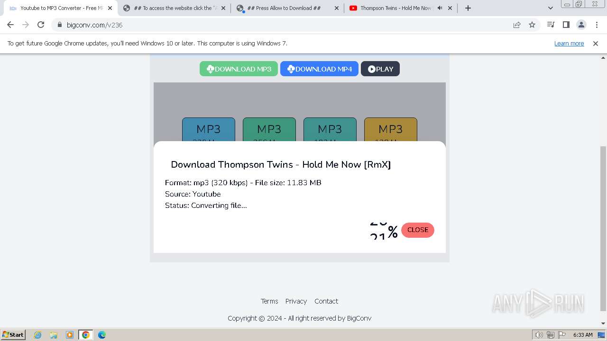Close the 'To access the website' tab
The height and width of the screenshot is (341, 607).
pyautogui.click(x=223, y=8)
